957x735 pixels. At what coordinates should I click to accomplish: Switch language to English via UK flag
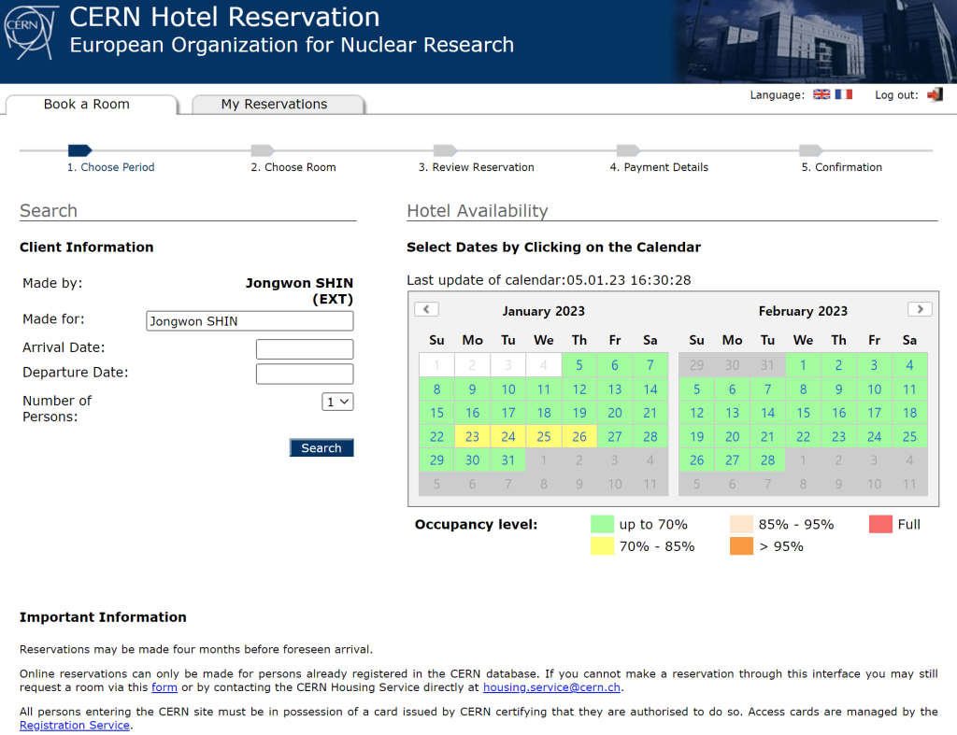pos(821,94)
